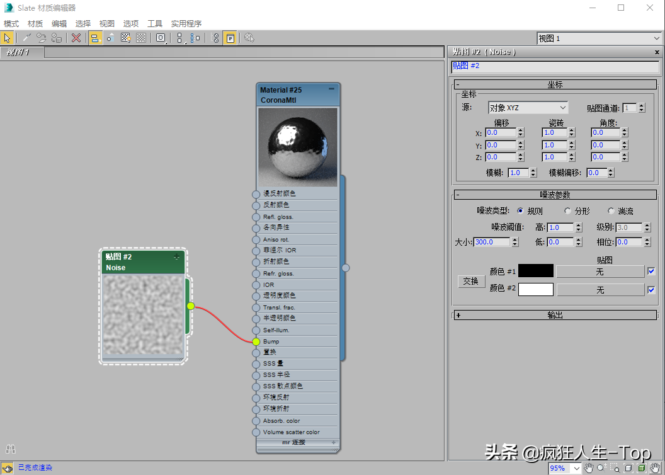Click Zoom Extents Selected green cube icon
This screenshot has height=475, width=665.
coord(642,468)
